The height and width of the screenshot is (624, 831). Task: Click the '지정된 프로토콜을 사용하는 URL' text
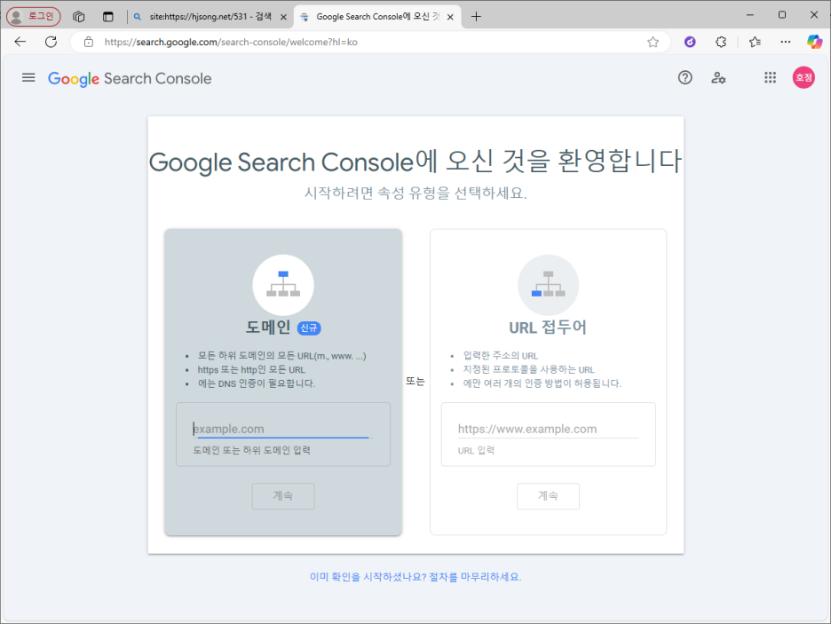click(529, 369)
